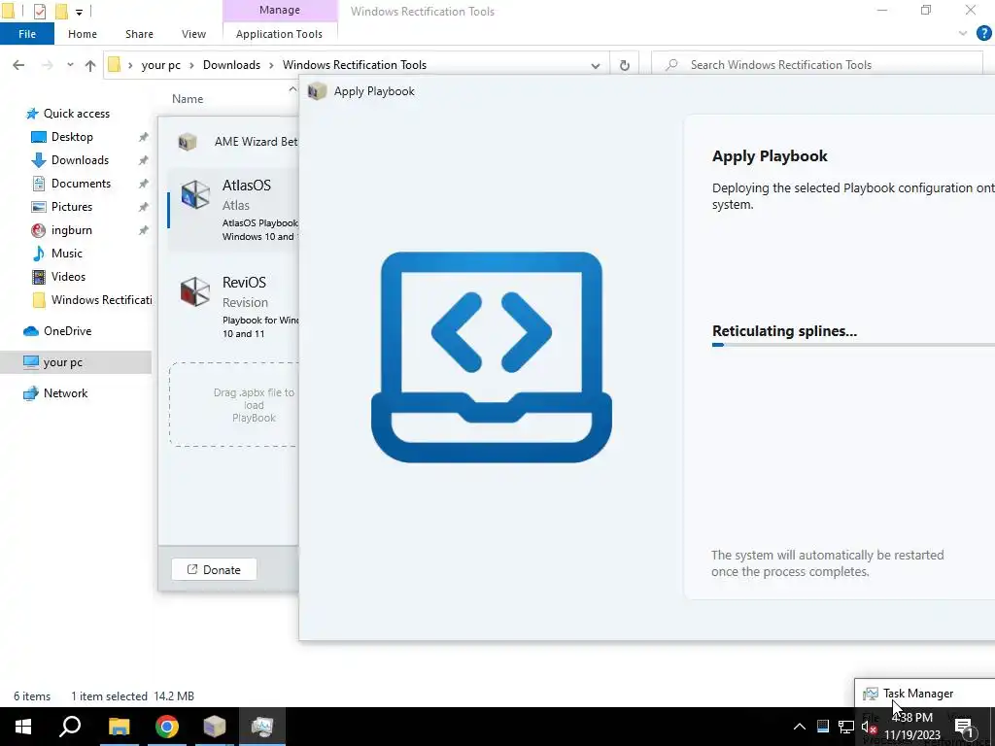Click the Task Manager thumbnail preview title

tap(917, 694)
